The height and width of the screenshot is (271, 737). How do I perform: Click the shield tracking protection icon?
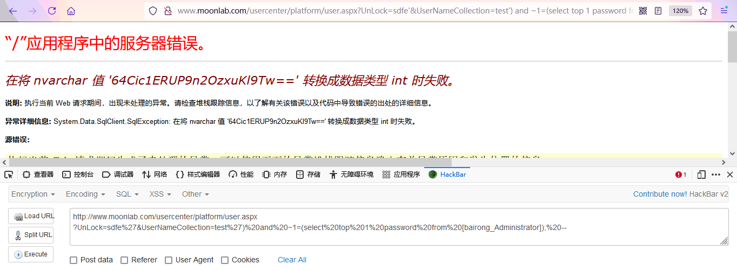pos(153,11)
